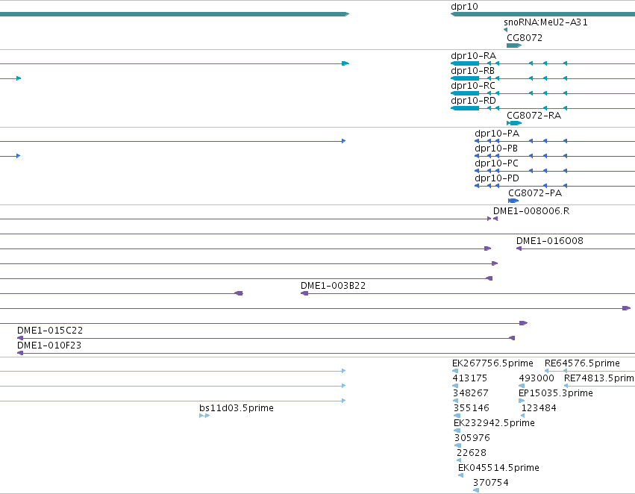635x494 pixels.
Task: Select the CG8072 gene feature
Action: tap(514, 46)
